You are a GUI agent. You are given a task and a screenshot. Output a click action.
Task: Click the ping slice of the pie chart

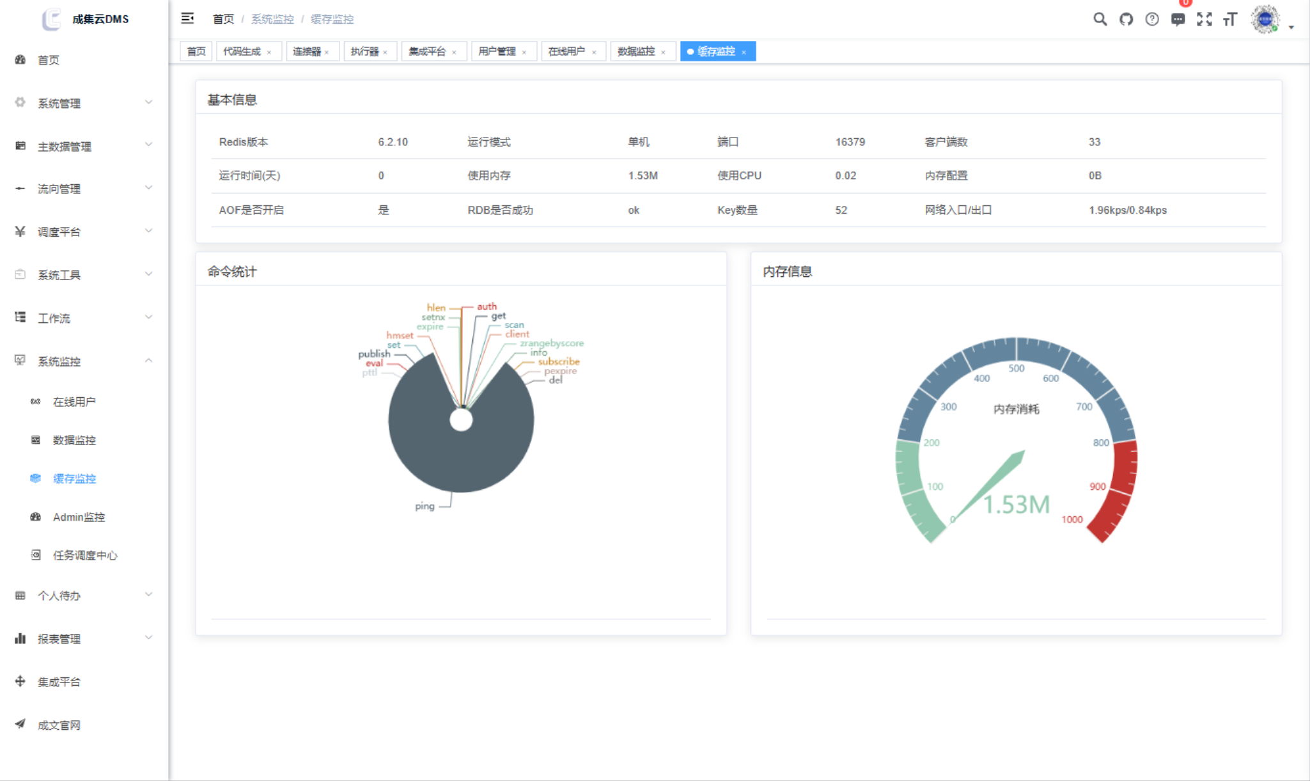click(460, 457)
